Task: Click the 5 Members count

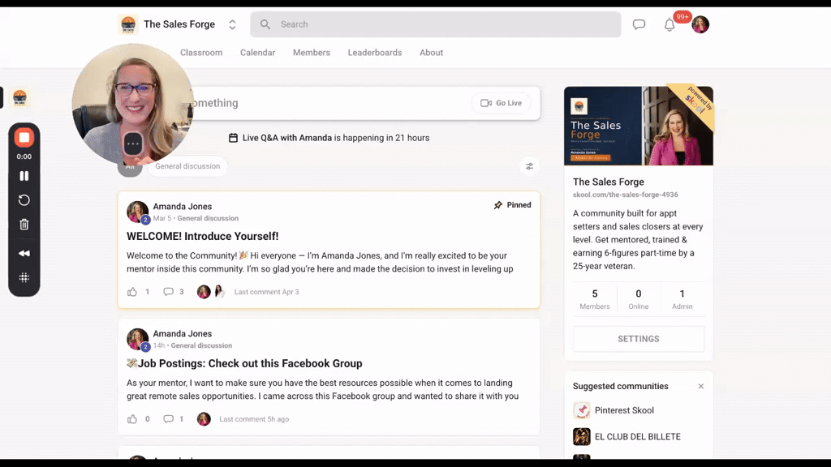Action: point(595,299)
